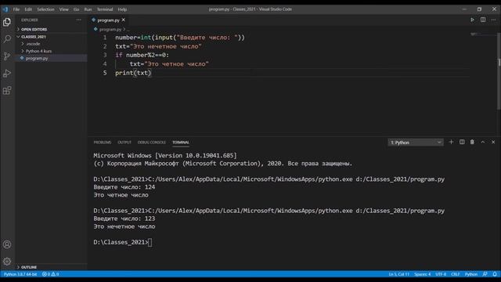Close the terminal panel
This screenshot has height=282, width=501.
(x=493, y=142)
